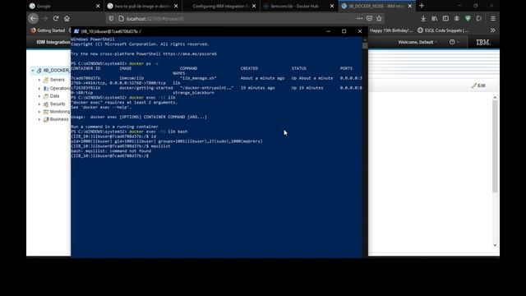This screenshot has width=526, height=296.
Task: Open Happy 15th Birthday bookmark
Action: point(391,30)
